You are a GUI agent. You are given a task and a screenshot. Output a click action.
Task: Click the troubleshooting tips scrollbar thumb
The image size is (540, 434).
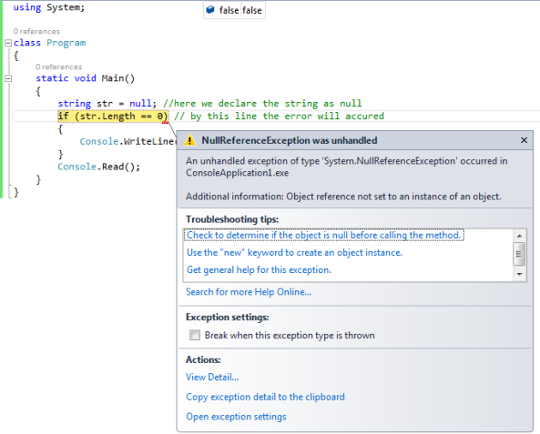click(x=519, y=253)
